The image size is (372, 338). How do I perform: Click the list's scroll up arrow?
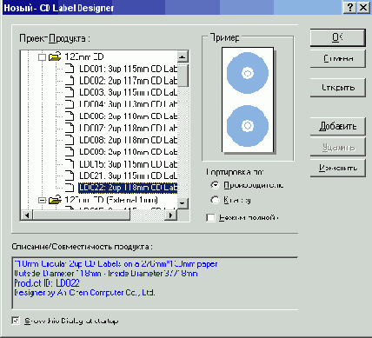(183, 56)
